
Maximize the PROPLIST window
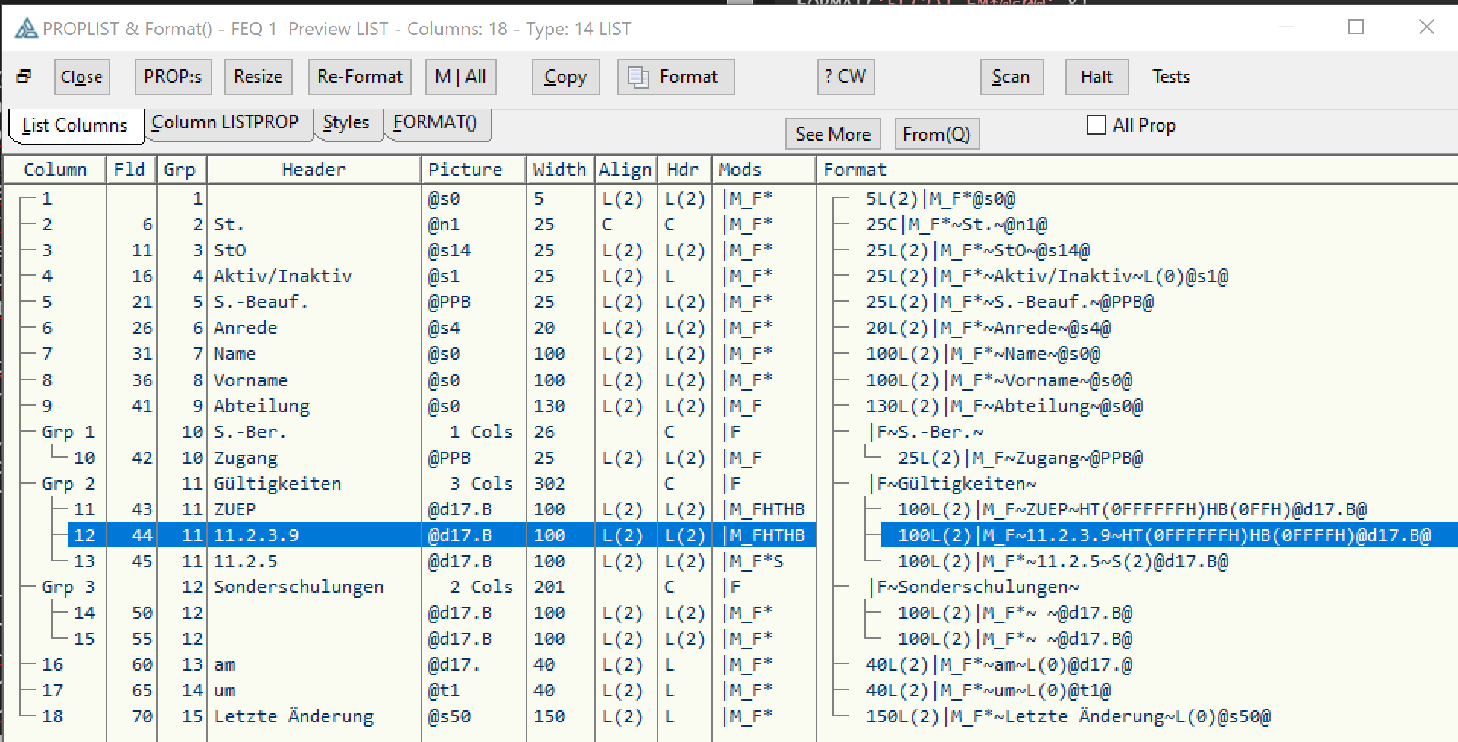click(1355, 27)
